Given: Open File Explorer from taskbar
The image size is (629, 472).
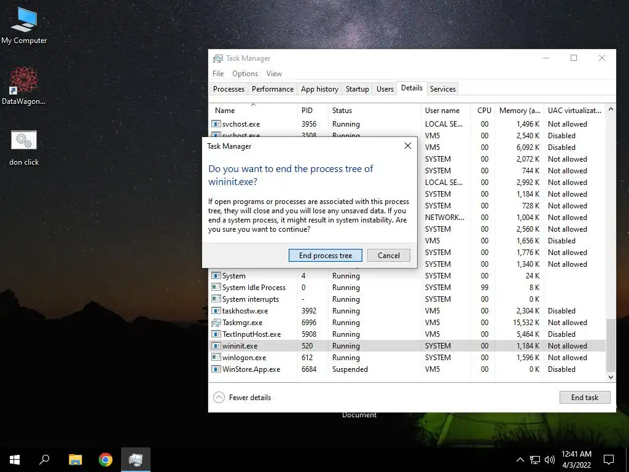Looking at the screenshot, I should (75, 460).
